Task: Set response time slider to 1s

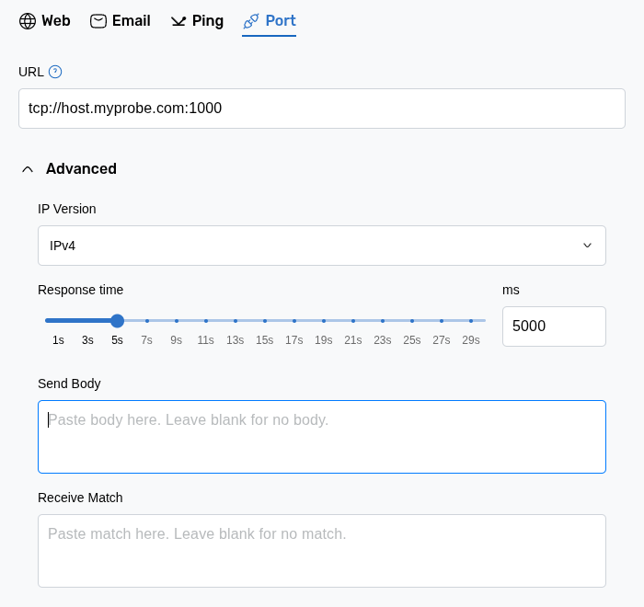Action: tap(58, 321)
